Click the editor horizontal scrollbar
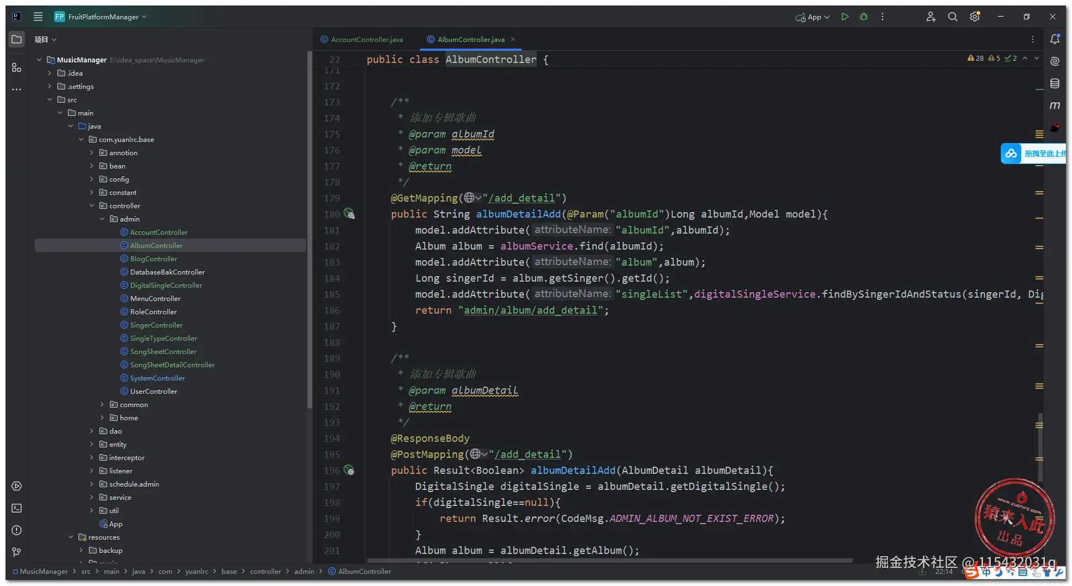This screenshot has width=1072, height=586. [609, 561]
